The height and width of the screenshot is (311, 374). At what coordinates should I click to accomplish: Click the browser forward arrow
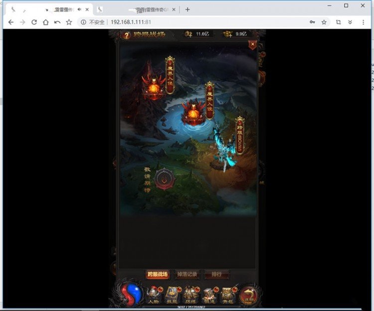coord(22,22)
